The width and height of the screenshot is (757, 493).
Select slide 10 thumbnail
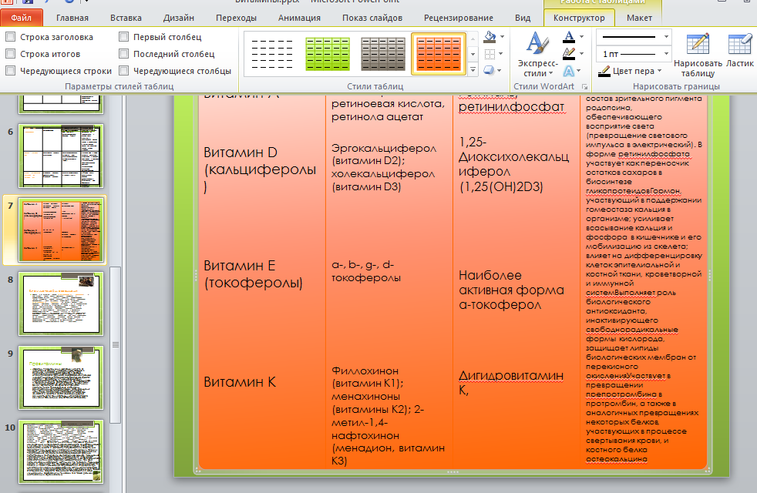61,451
